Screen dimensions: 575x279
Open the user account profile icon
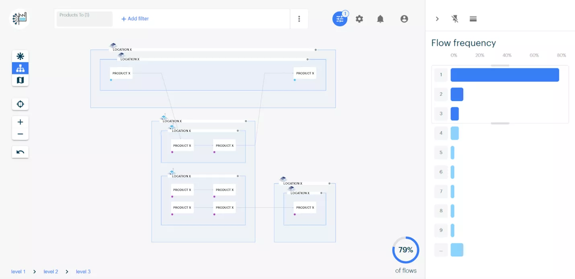click(404, 19)
